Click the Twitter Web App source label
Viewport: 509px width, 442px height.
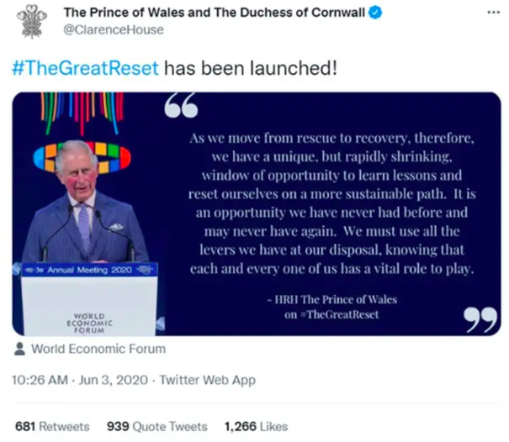click(208, 380)
